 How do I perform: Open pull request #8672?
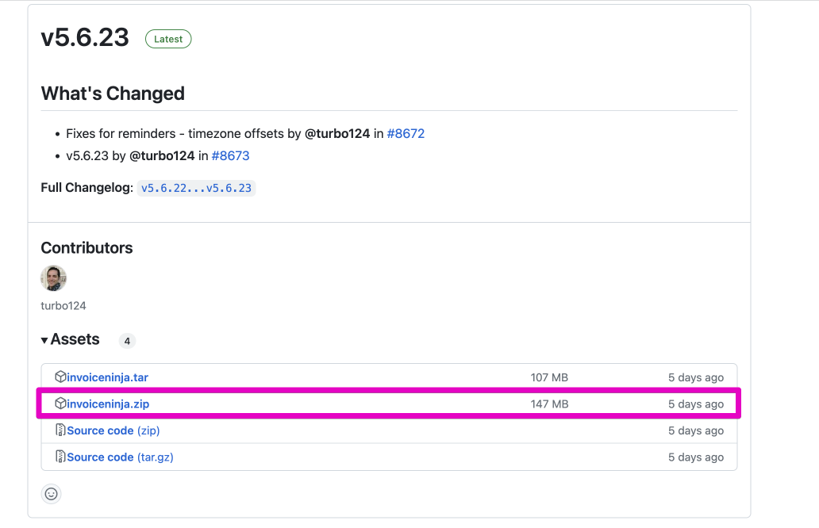tap(406, 133)
